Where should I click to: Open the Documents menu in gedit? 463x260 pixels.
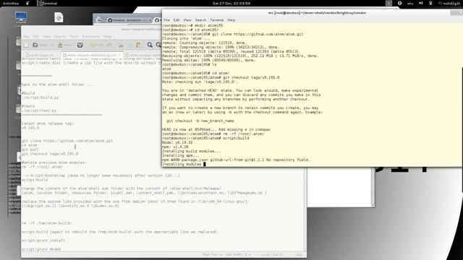pos(90,36)
